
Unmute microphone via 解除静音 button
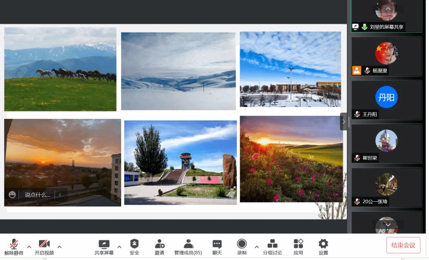[x=14, y=247]
